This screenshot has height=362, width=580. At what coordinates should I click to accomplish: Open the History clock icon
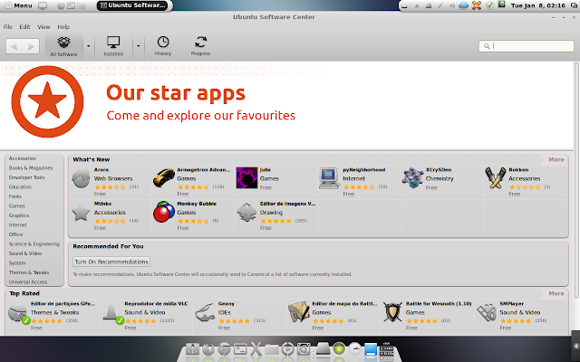[x=163, y=42]
